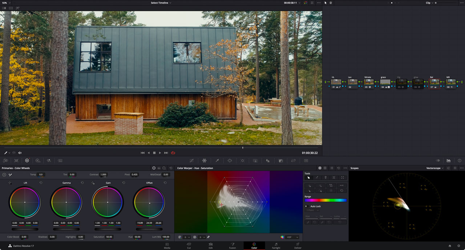Screen dimensions: 465x250
Task: Open the Curves palette icon
Action: [191, 161]
